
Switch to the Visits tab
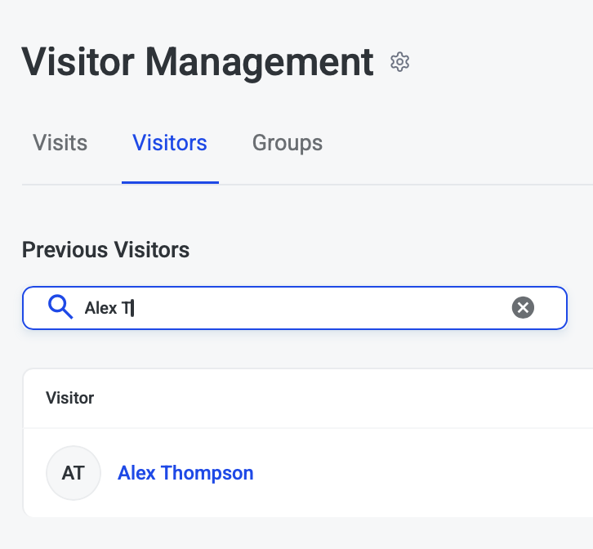[60, 143]
